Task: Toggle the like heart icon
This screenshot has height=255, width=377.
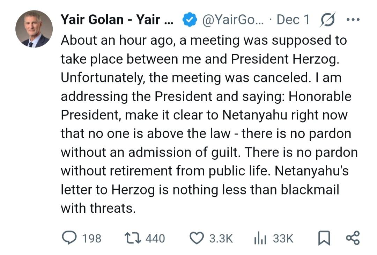Action: pos(197,238)
